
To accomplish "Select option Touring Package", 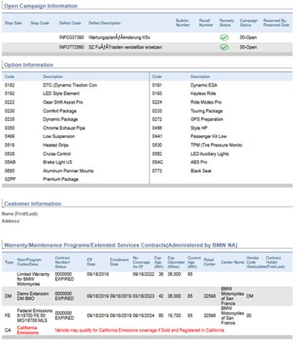I will tap(207, 111).
